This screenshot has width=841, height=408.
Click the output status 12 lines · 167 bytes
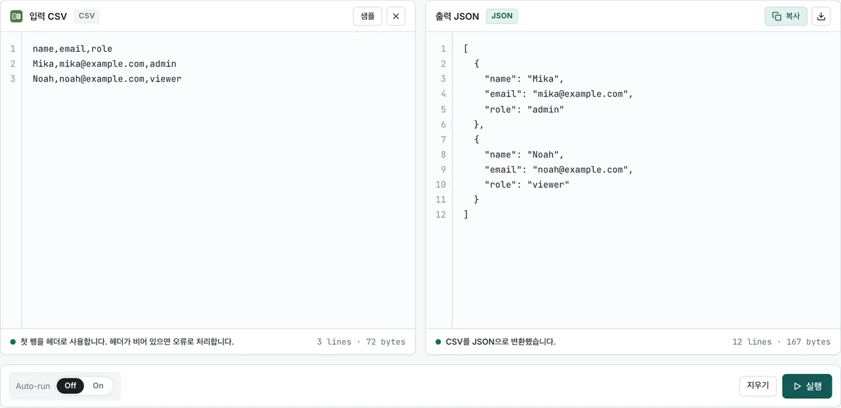click(781, 342)
